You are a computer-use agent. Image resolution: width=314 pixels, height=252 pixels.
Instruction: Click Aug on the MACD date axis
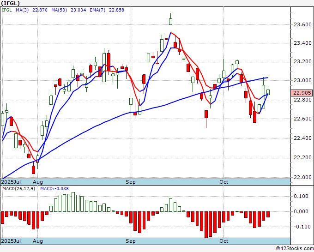[x=38, y=241]
